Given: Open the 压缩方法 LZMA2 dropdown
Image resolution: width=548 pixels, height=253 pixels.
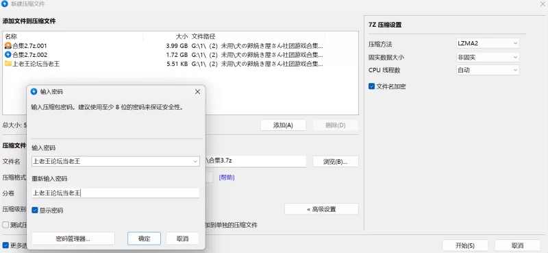Looking at the screenshot, I should pos(488,43).
